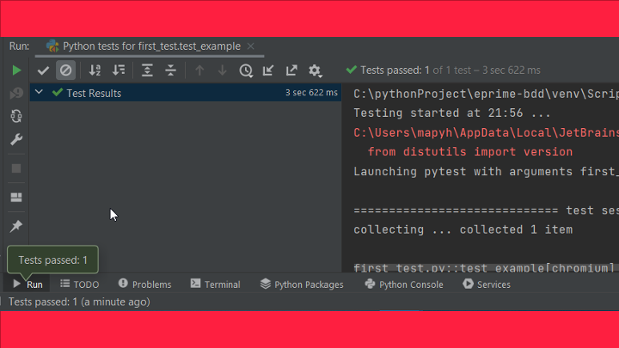Open the test history clock icon

tap(246, 70)
